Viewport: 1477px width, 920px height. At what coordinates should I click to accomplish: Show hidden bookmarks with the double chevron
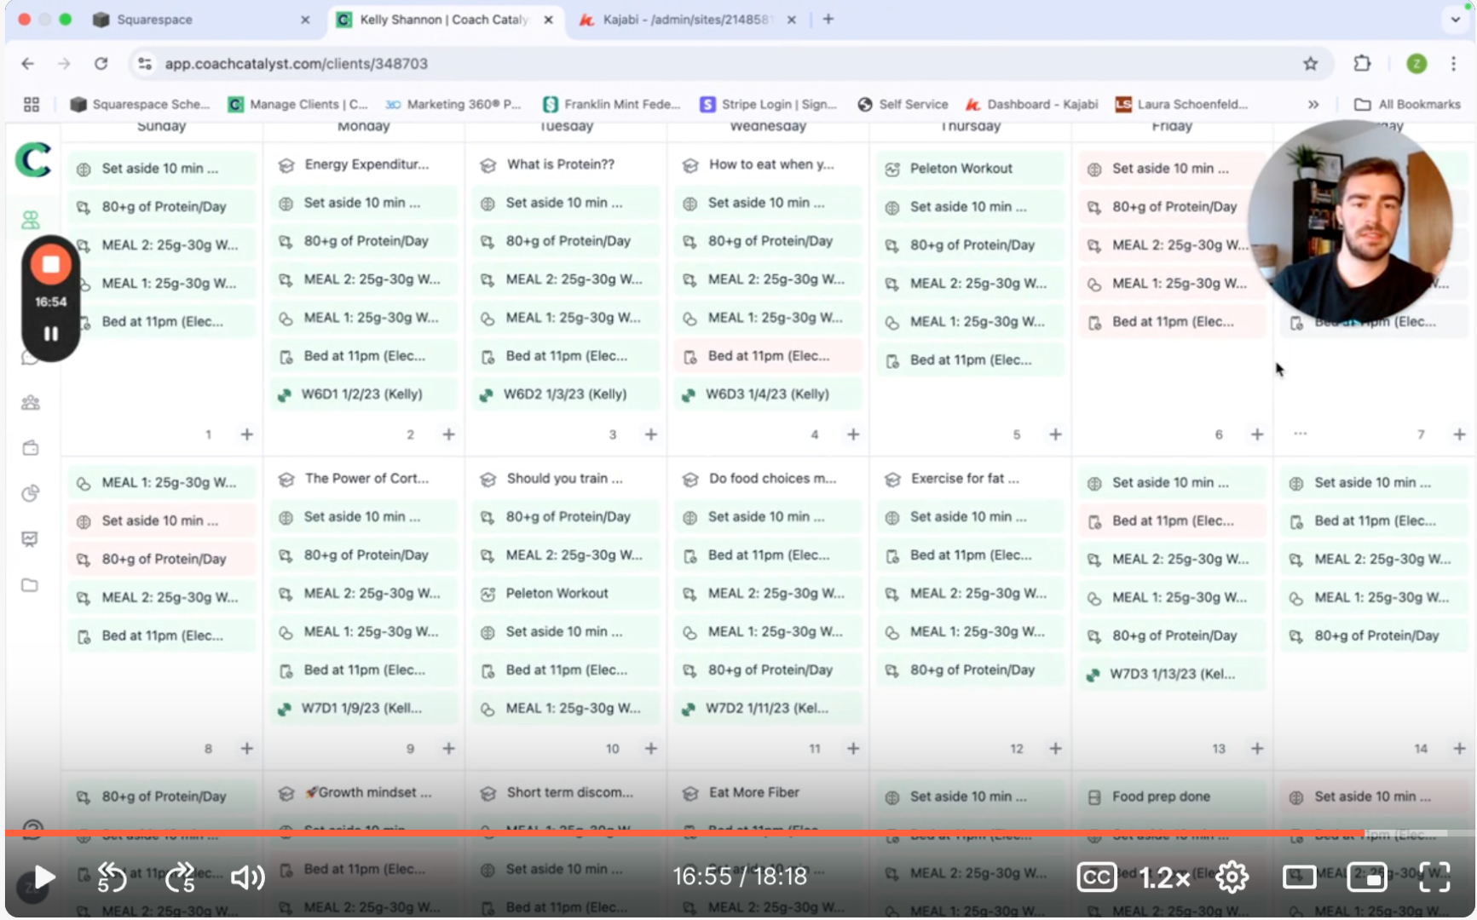[x=1313, y=104]
